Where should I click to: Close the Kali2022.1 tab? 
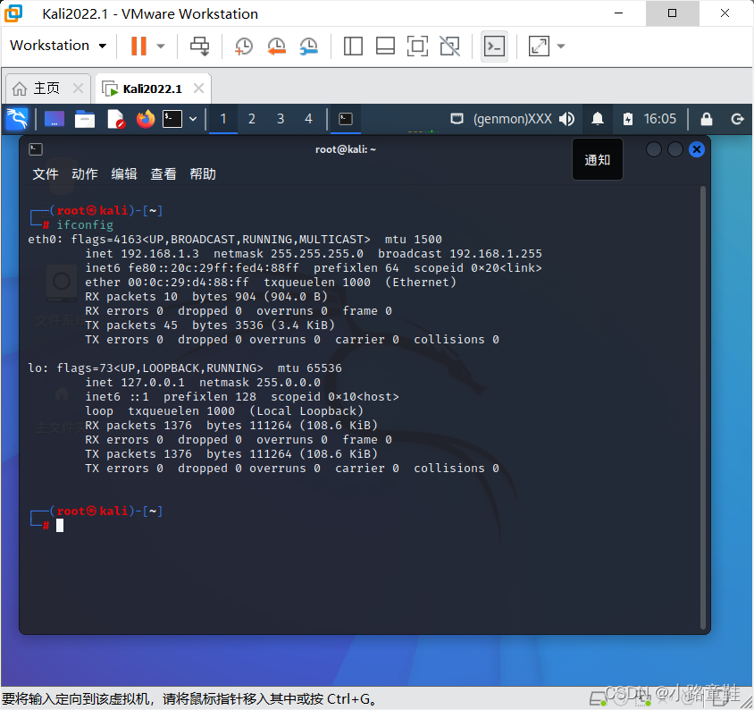198,89
